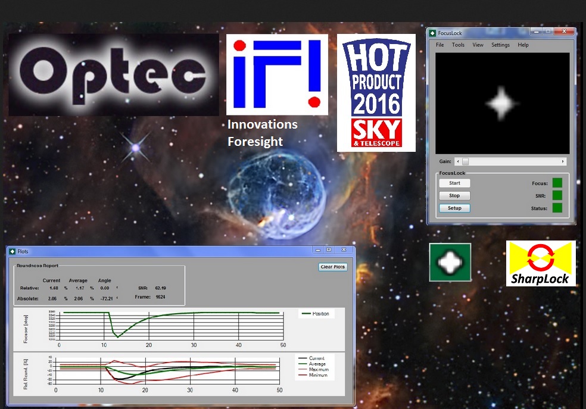Click Clear Plots in the Plots window

click(x=332, y=267)
